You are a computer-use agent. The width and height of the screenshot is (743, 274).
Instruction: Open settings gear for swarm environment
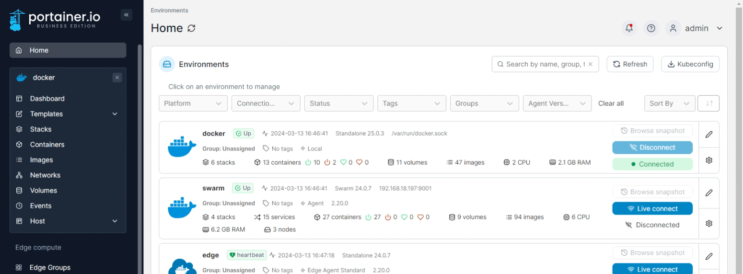708,223
